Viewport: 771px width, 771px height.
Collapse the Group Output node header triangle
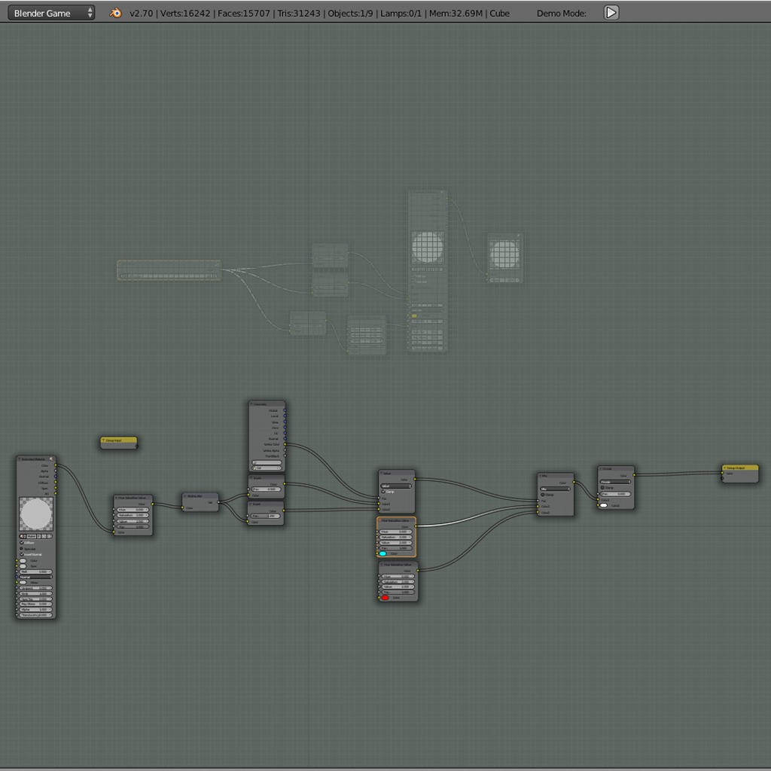click(724, 467)
